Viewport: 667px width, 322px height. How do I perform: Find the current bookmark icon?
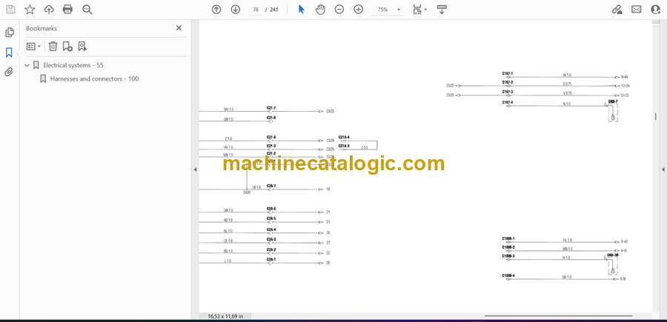point(82,47)
